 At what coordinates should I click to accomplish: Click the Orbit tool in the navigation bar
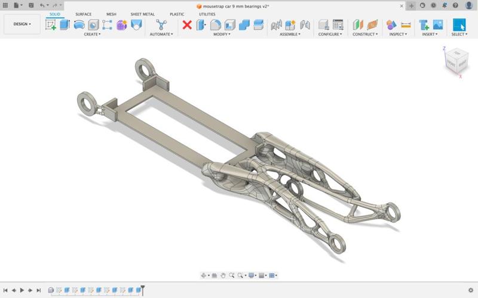click(x=204, y=275)
